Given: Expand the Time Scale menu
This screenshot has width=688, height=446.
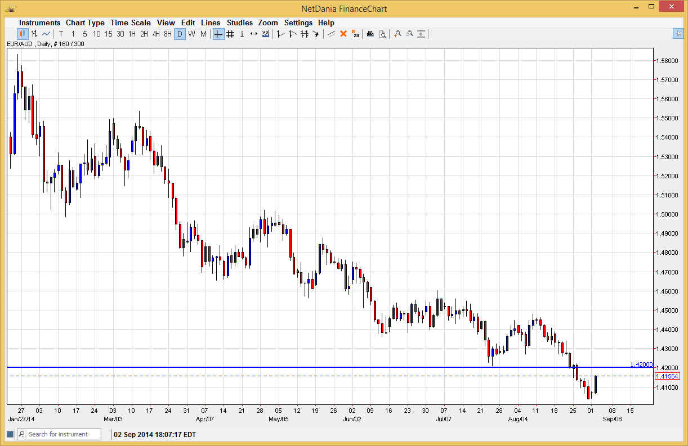Looking at the screenshot, I should pyautogui.click(x=130, y=22).
